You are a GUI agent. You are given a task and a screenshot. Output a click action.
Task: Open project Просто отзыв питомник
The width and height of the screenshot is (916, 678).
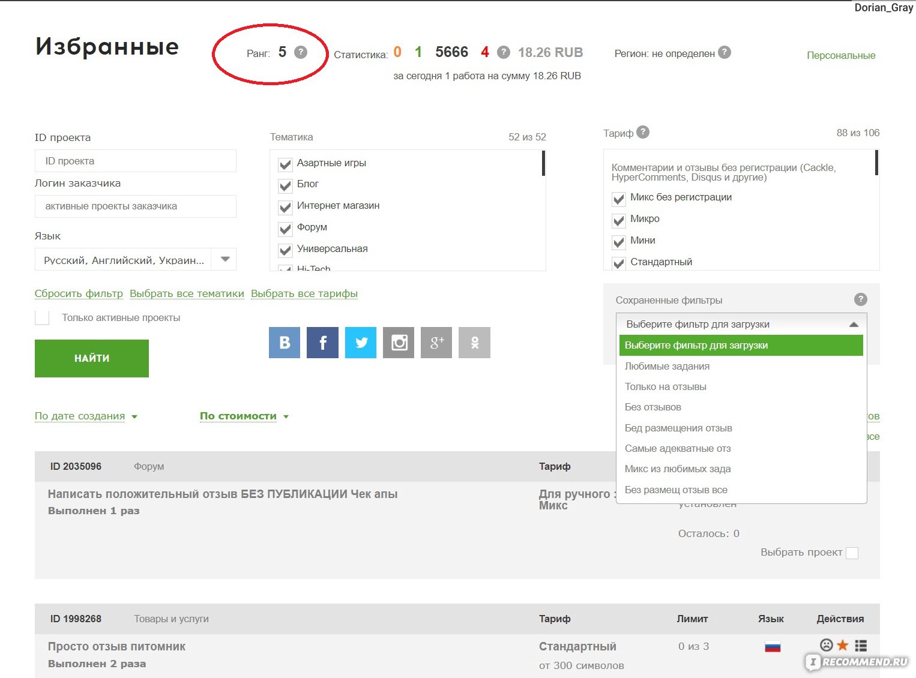(x=116, y=646)
